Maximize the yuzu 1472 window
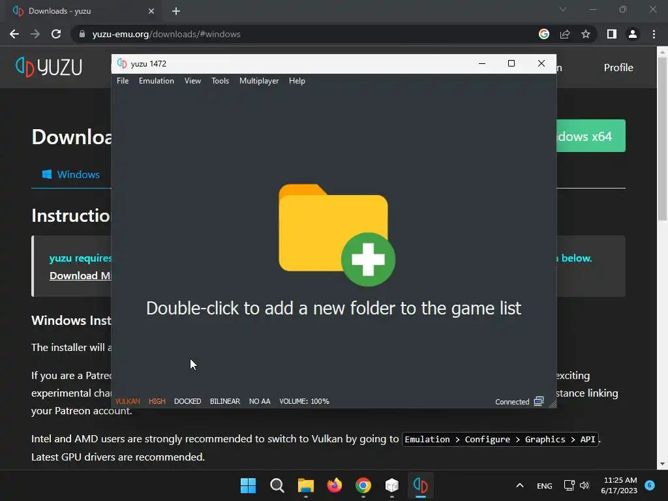The height and width of the screenshot is (501, 668). point(511,63)
